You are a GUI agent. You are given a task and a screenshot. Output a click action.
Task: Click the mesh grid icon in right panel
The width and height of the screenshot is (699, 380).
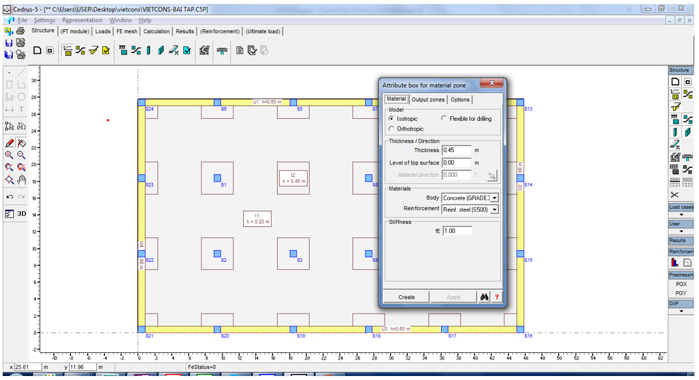click(674, 169)
